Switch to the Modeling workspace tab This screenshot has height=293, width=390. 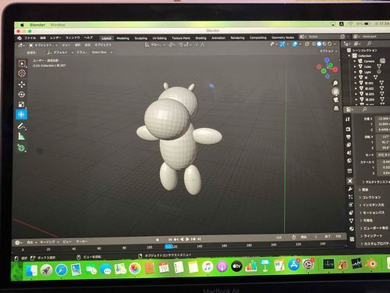(x=122, y=38)
